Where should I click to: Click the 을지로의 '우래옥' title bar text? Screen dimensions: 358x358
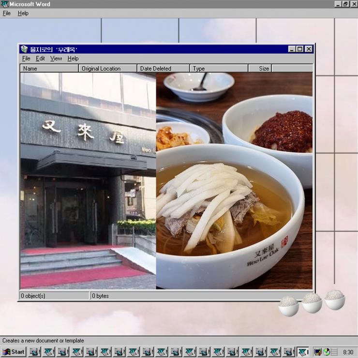(x=54, y=49)
